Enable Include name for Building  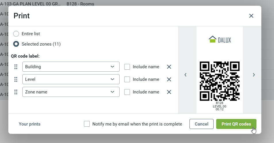tap(127, 67)
